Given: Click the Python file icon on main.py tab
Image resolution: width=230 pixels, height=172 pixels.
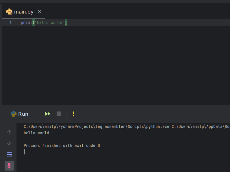Looking at the screenshot, I should pos(9,12).
